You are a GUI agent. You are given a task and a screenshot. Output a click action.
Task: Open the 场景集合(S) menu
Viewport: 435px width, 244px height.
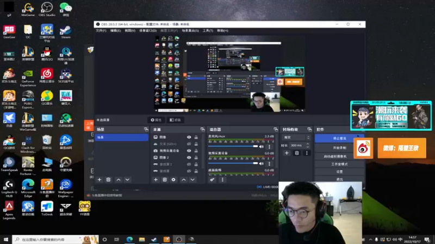point(190,31)
